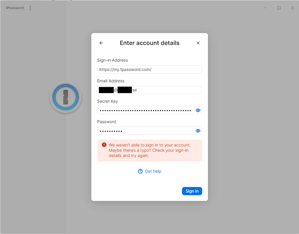Click the sign-in error message text
The image size is (299, 234).
point(150,150)
